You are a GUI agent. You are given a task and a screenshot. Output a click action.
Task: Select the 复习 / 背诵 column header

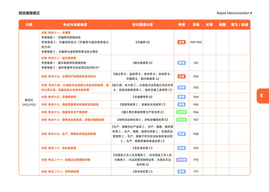239,25
